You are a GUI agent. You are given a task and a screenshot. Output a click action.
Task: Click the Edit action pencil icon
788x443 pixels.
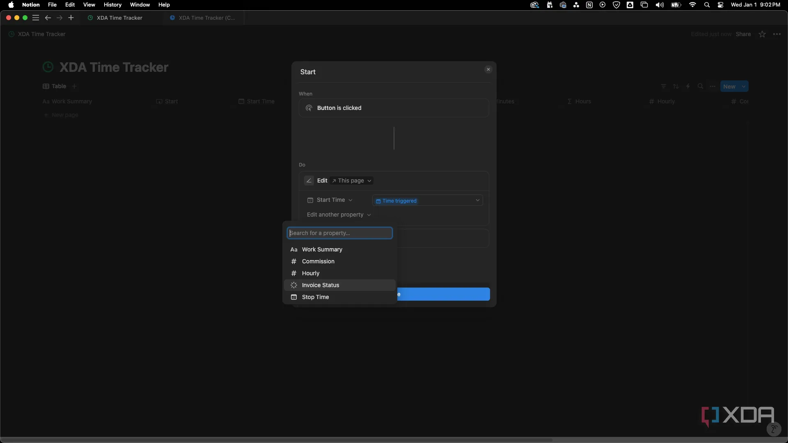click(309, 180)
